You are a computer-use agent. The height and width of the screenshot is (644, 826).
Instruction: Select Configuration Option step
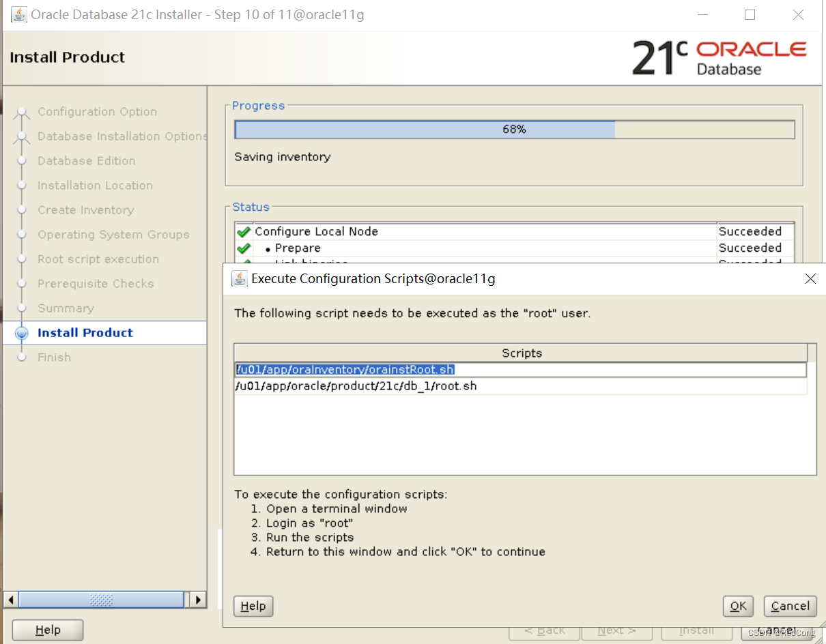[x=97, y=112]
